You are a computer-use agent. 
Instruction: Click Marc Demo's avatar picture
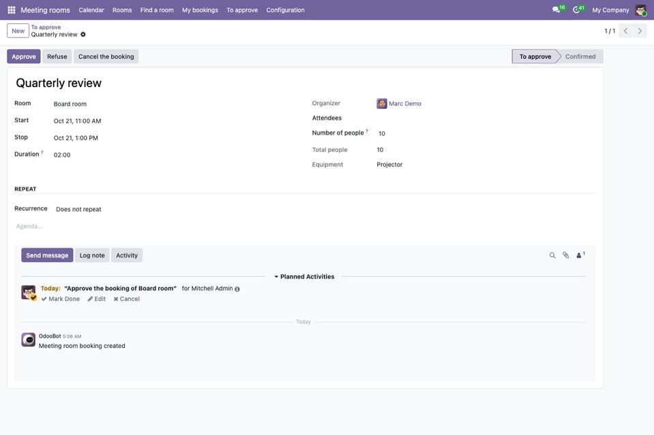(x=382, y=103)
